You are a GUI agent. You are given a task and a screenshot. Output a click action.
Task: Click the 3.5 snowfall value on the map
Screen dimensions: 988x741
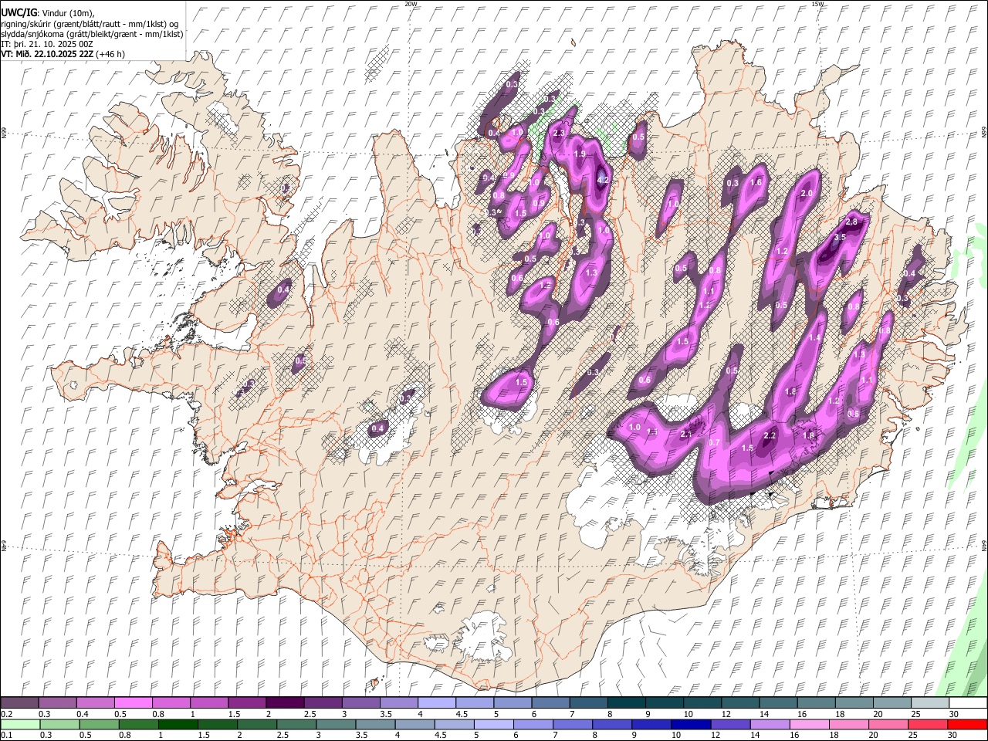[x=841, y=238]
